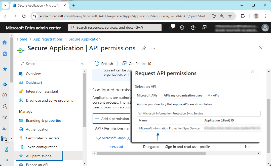Switch to the Microsoft APIs tab
The image size is (271, 166).
(147, 95)
